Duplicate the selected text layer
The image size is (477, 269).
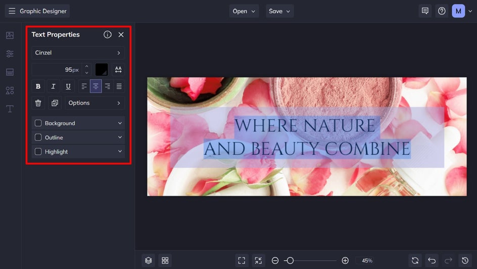[x=54, y=103]
